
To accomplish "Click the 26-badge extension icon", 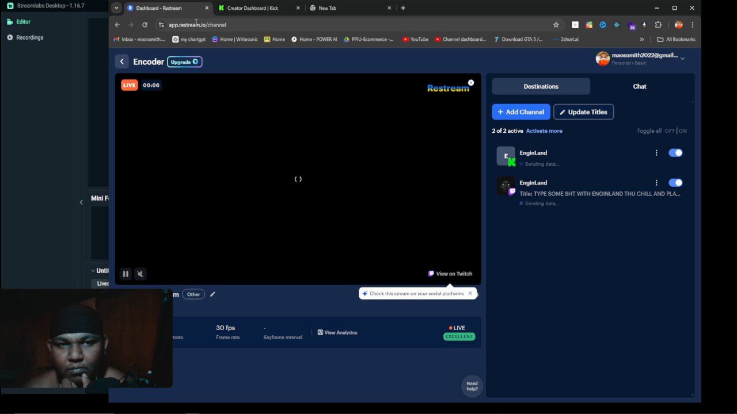I will 631,25.
